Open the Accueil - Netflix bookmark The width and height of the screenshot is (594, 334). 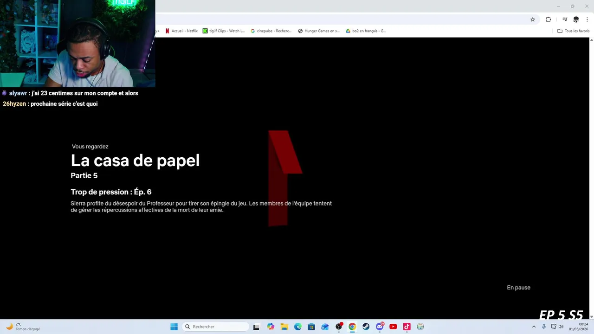181,31
